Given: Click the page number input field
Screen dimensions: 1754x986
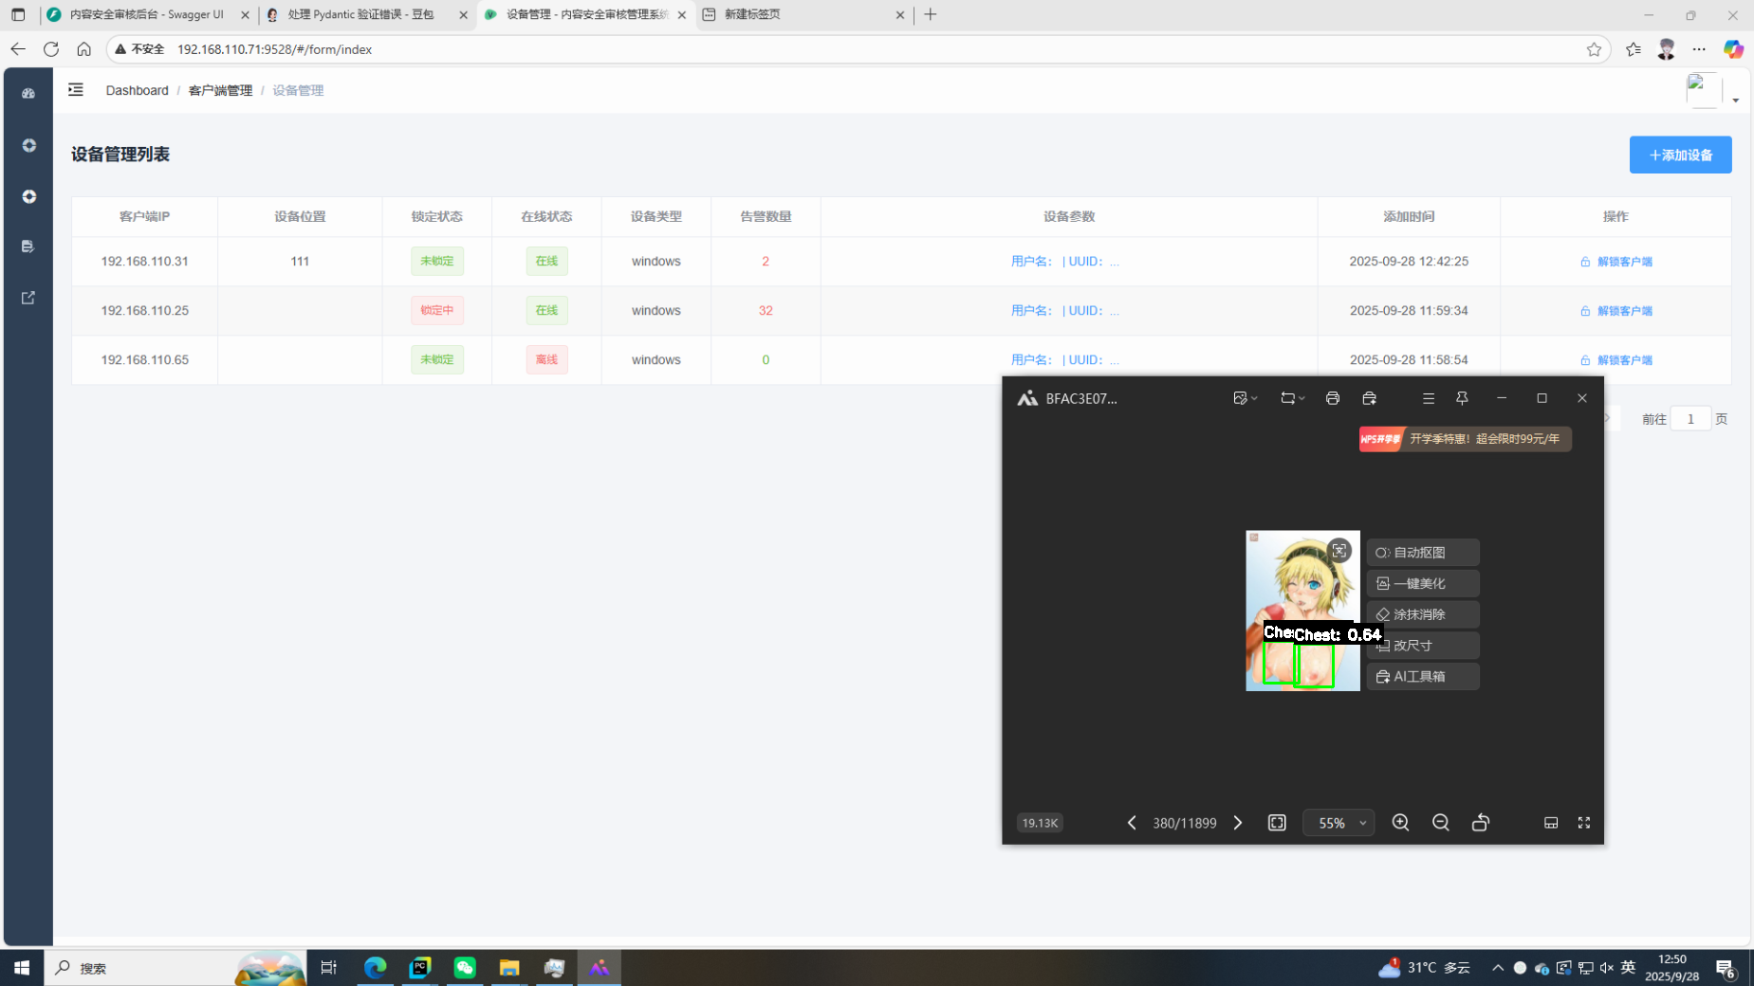Looking at the screenshot, I should click(1689, 419).
